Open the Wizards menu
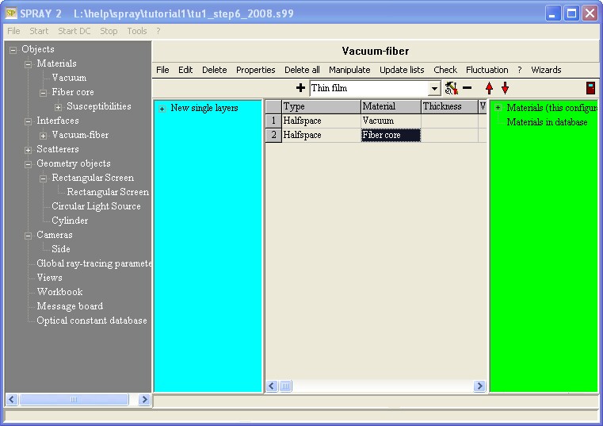603x426 pixels. point(546,70)
